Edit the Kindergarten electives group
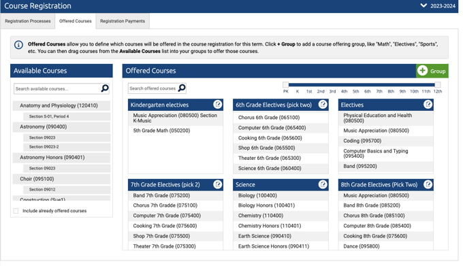Image resolution: width=463 pixels, height=266 pixels. [218, 104]
